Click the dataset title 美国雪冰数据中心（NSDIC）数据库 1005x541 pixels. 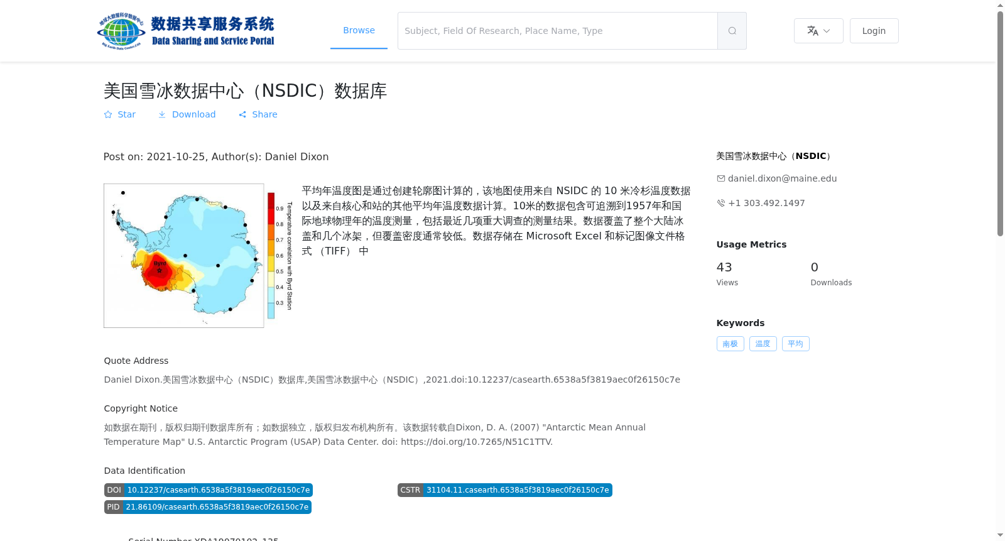(x=245, y=91)
